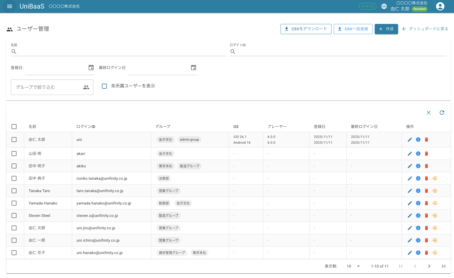454x278 pixels.
Task: Toggle the select-all checkbox in table header
Action: pos(14,127)
